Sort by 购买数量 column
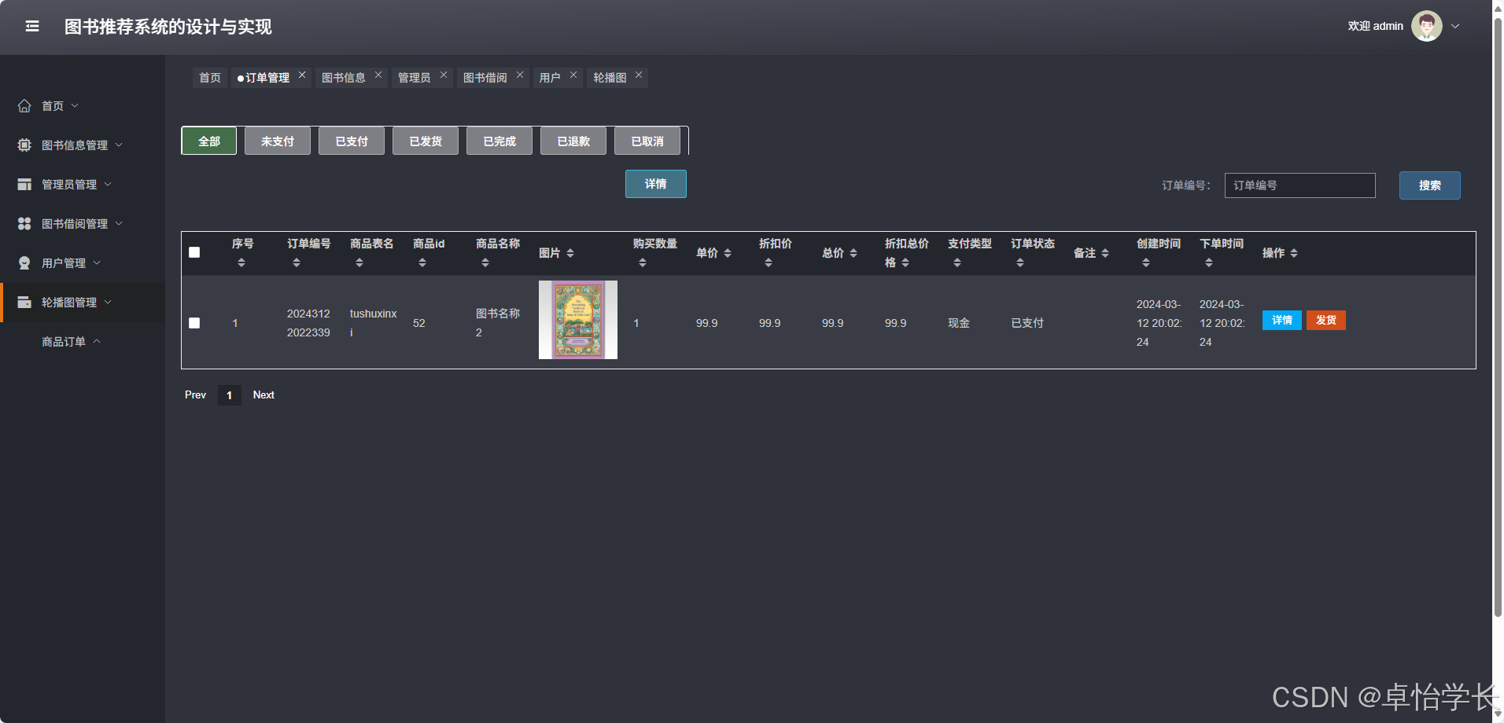1504x723 pixels. coord(643,262)
